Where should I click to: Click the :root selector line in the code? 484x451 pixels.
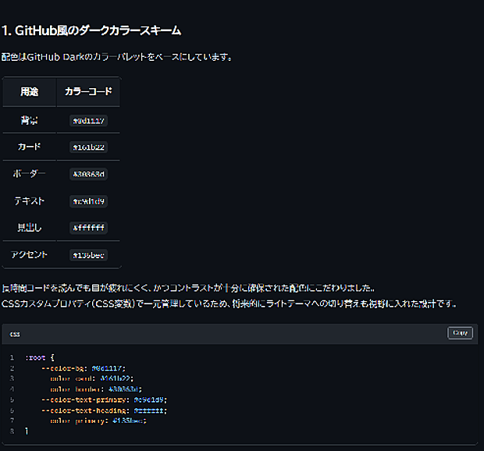40,357
